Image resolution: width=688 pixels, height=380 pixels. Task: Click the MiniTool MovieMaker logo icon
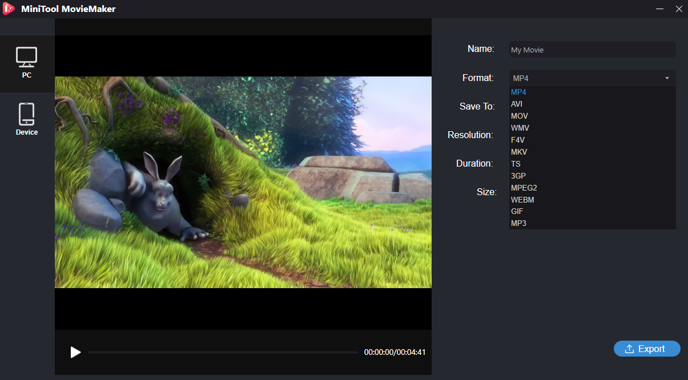[9, 9]
